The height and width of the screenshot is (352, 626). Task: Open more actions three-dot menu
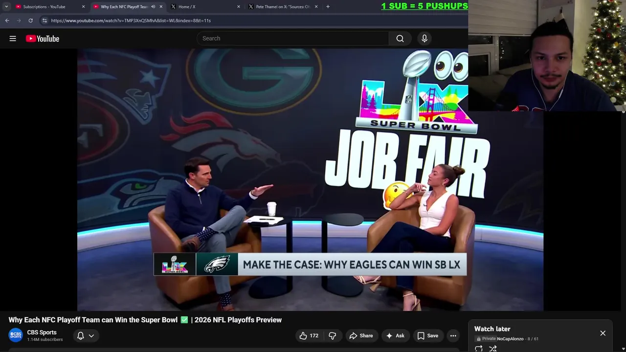(453, 336)
